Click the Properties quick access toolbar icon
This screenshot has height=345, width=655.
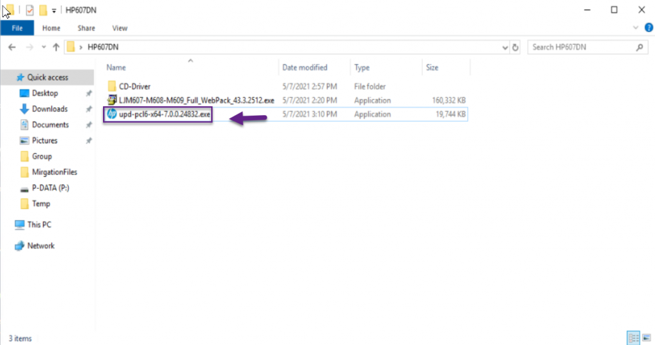click(29, 10)
